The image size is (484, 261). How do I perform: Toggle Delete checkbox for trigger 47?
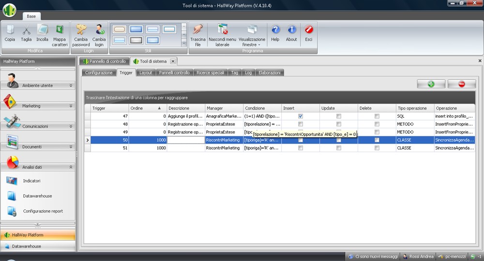(x=377, y=116)
